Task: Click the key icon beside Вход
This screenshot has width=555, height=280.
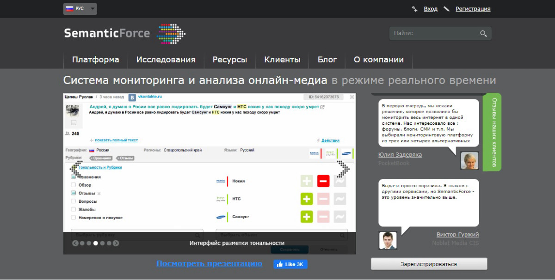Action: coord(415,9)
